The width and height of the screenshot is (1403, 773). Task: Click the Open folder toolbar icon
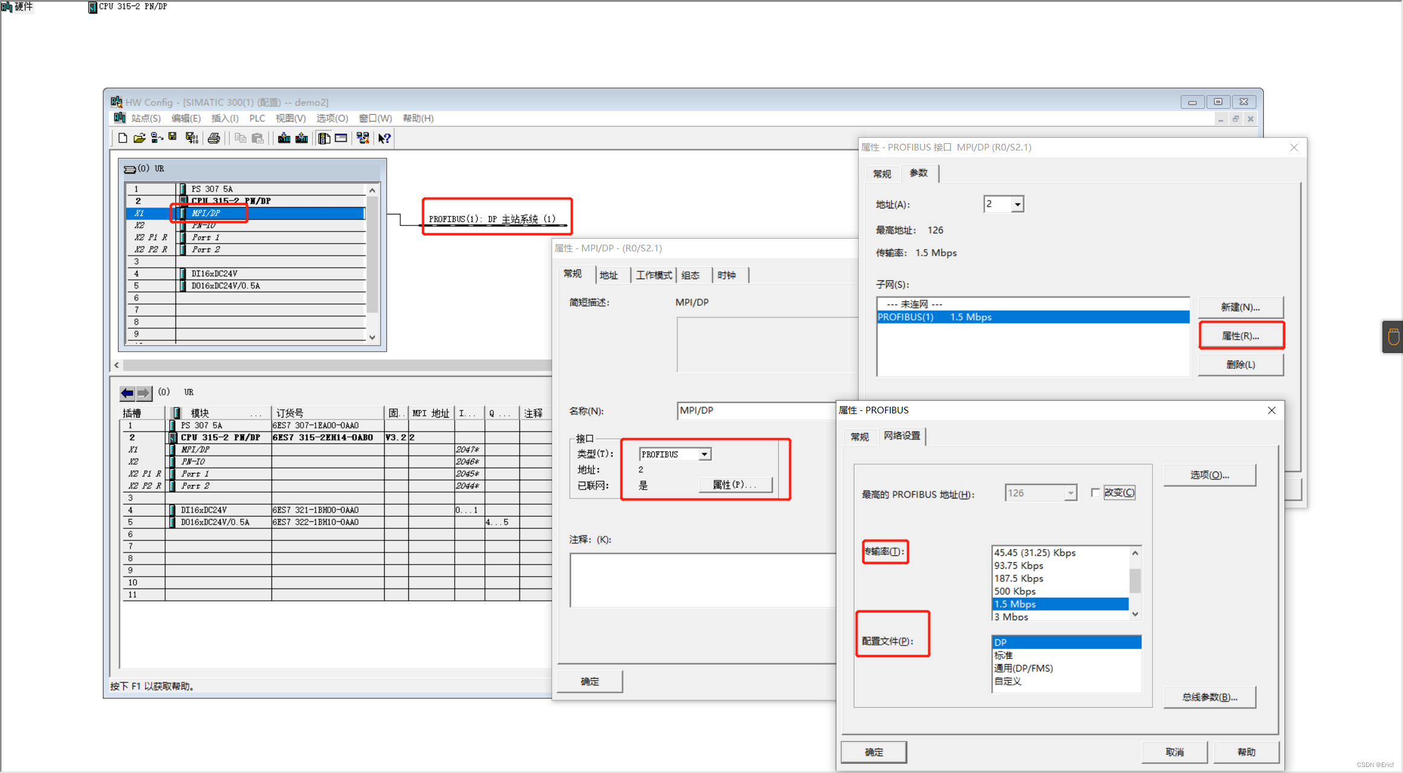point(139,138)
